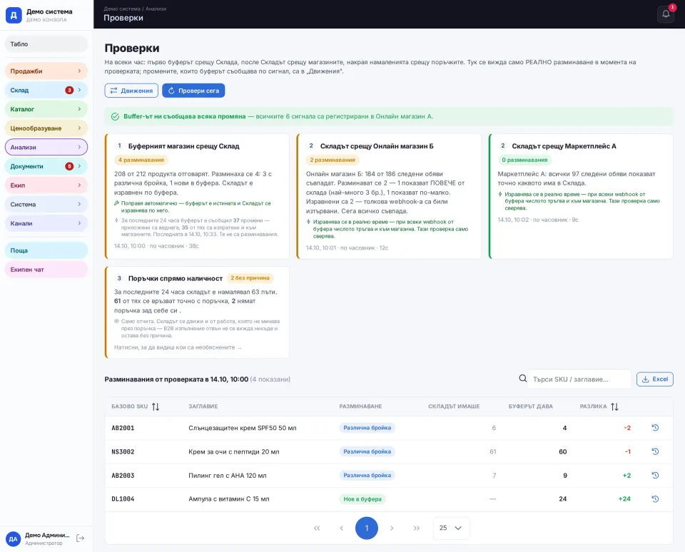685x552 pixels.
Task: Click title Крем за очи с пептиди 20 мл
Action: (234, 451)
